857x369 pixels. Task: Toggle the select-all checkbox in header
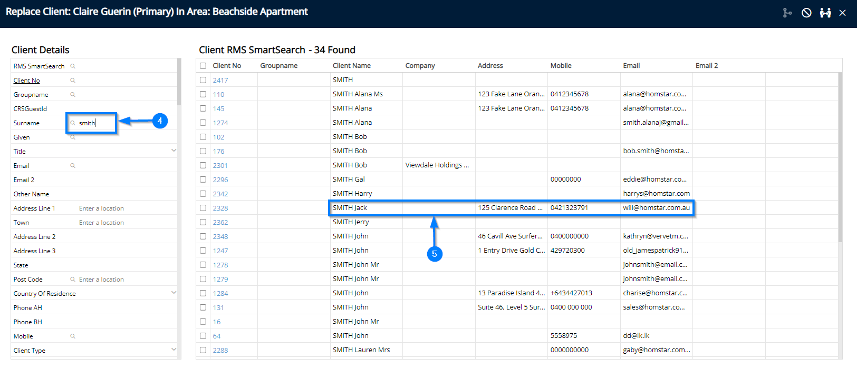(203, 66)
